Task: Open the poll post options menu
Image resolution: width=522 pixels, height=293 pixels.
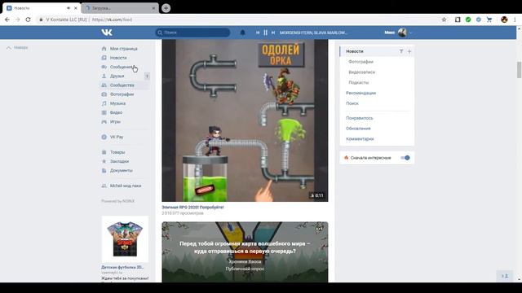Action: click(319, 229)
